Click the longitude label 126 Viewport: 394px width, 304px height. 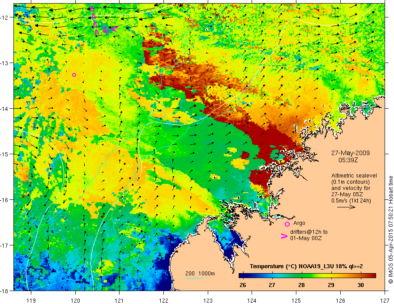pyautogui.click(x=340, y=300)
